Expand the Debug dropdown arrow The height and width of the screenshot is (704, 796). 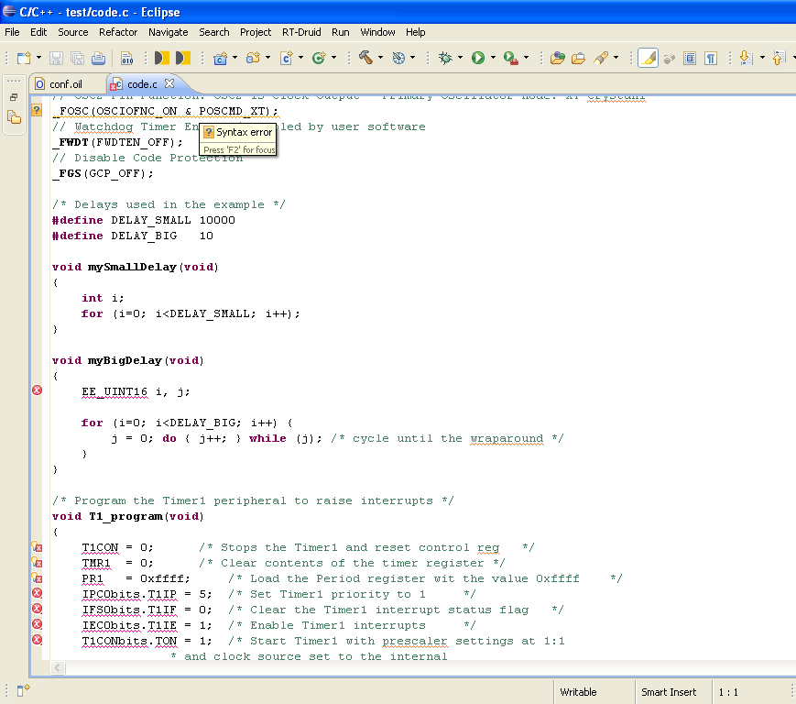(x=460, y=58)
